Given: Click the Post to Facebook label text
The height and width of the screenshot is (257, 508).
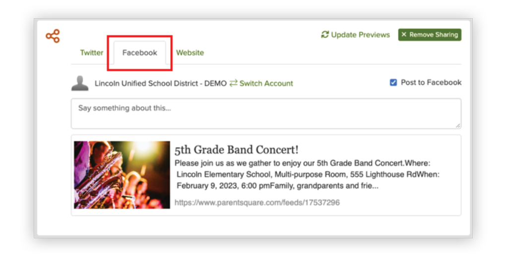Looking at the screenshot, I should [431, 82].
